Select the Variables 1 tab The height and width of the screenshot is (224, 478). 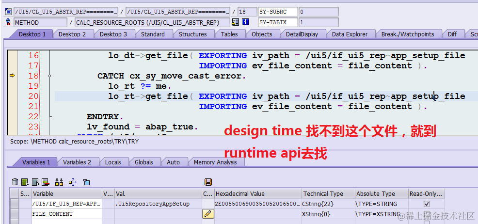(x=36, y=162)
